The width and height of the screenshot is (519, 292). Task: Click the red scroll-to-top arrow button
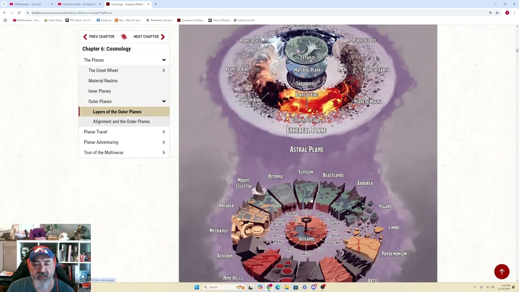(502, 272)
